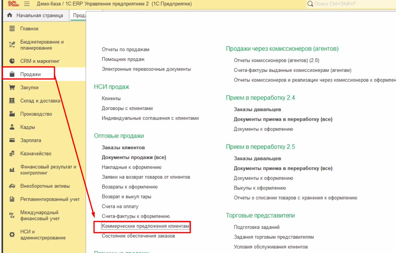The width and height of the screenshot is (396, 253).
Task: Click the Казначейство coins icon
Action: pos(12,154)
